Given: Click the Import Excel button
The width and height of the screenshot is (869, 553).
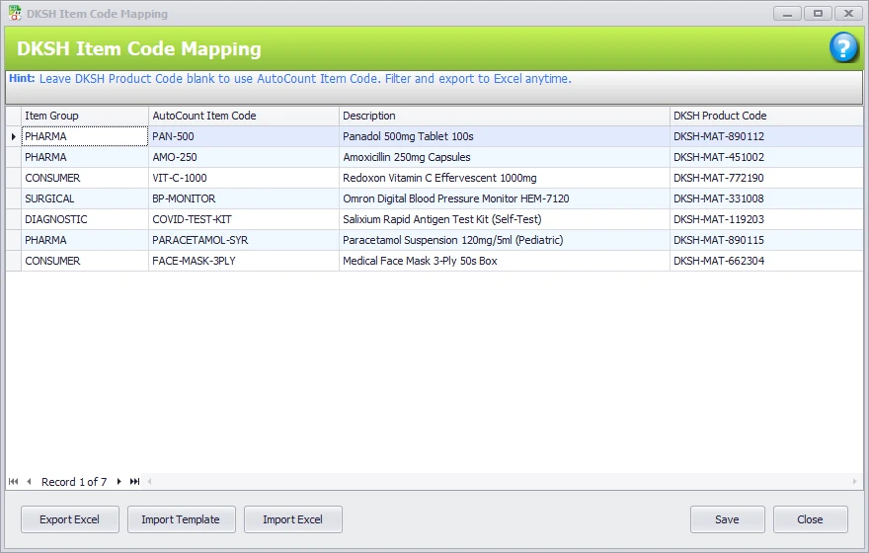Looking at the screenshot, I should coord(292,519).
